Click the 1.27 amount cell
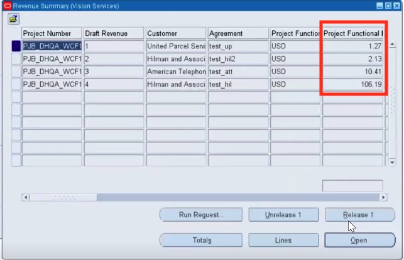The height and width of the screenshot is (260, 404). 352,46
